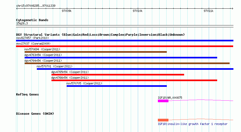Select the 15q26.3 cytoband label
The height and width of the screenshot is (132, 241).
pos(22,23)
